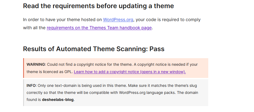Screen dimensions: 254x112
Task: Click the 'Read the requirements before updating a theme' heading
Action: coord(99,6)
